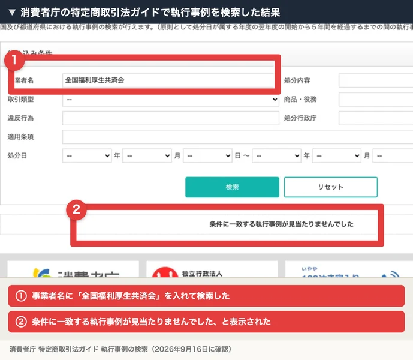Click the triangle icon beside the header title
This screenshot has width=413, height=360.
pos(12,13)
